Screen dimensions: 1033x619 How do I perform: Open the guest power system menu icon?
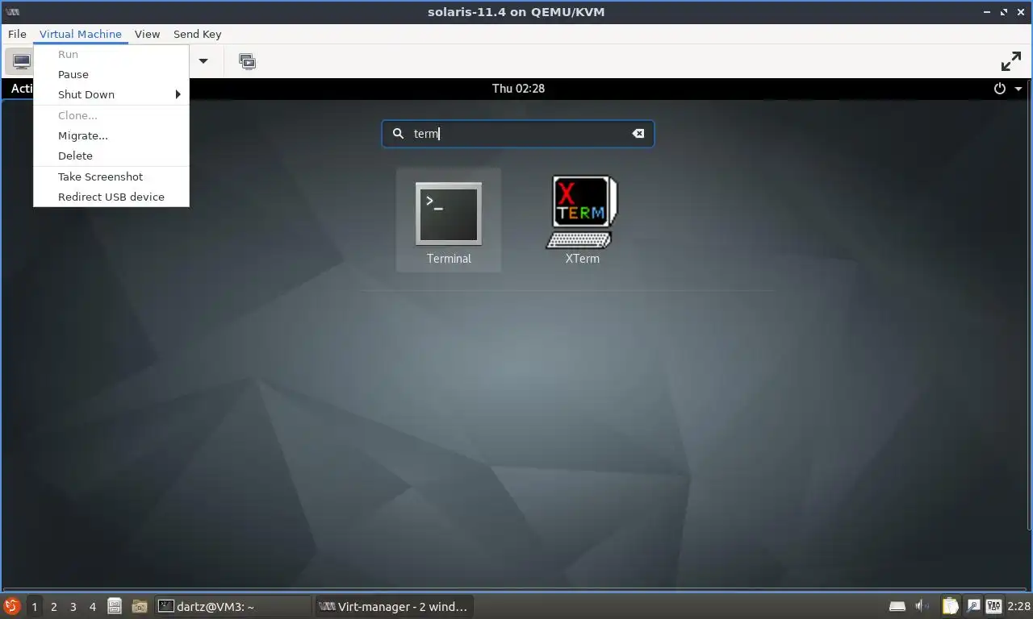[1000, 89]
